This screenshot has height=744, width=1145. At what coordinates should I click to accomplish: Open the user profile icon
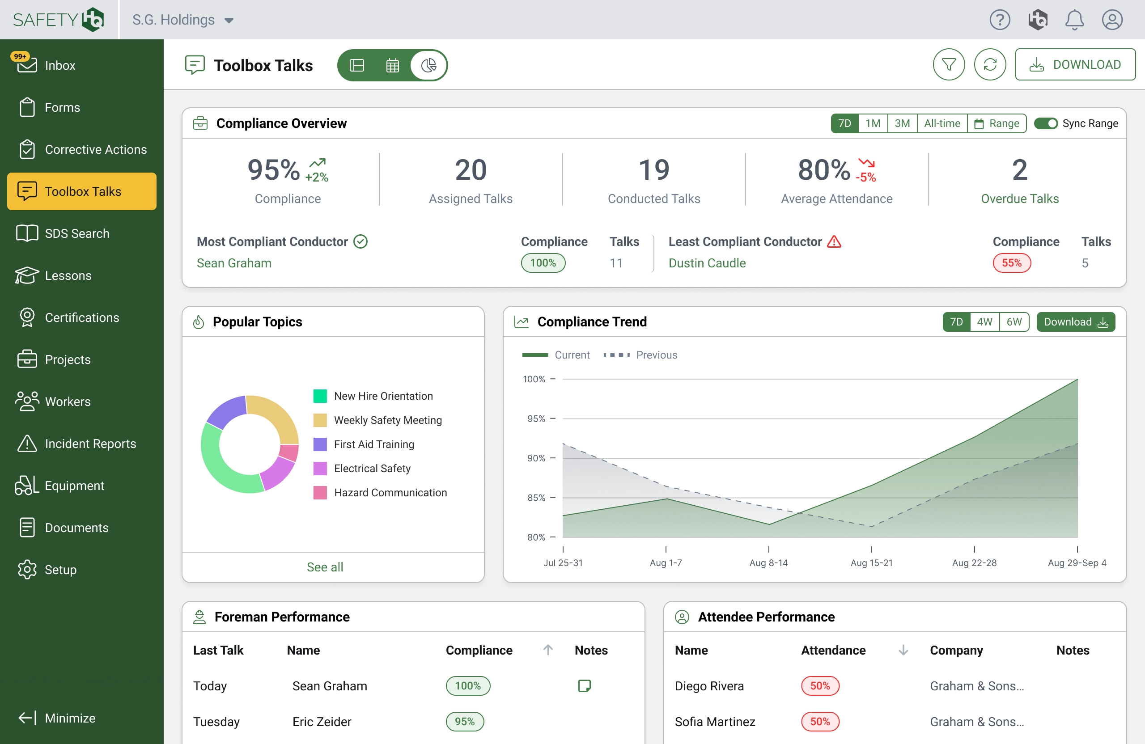pyautogui.click(x=1112, y=20)
